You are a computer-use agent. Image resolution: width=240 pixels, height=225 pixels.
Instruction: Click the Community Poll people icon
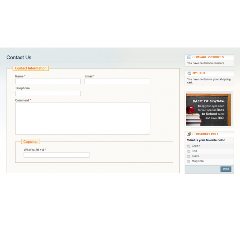(x=189, y=134)
